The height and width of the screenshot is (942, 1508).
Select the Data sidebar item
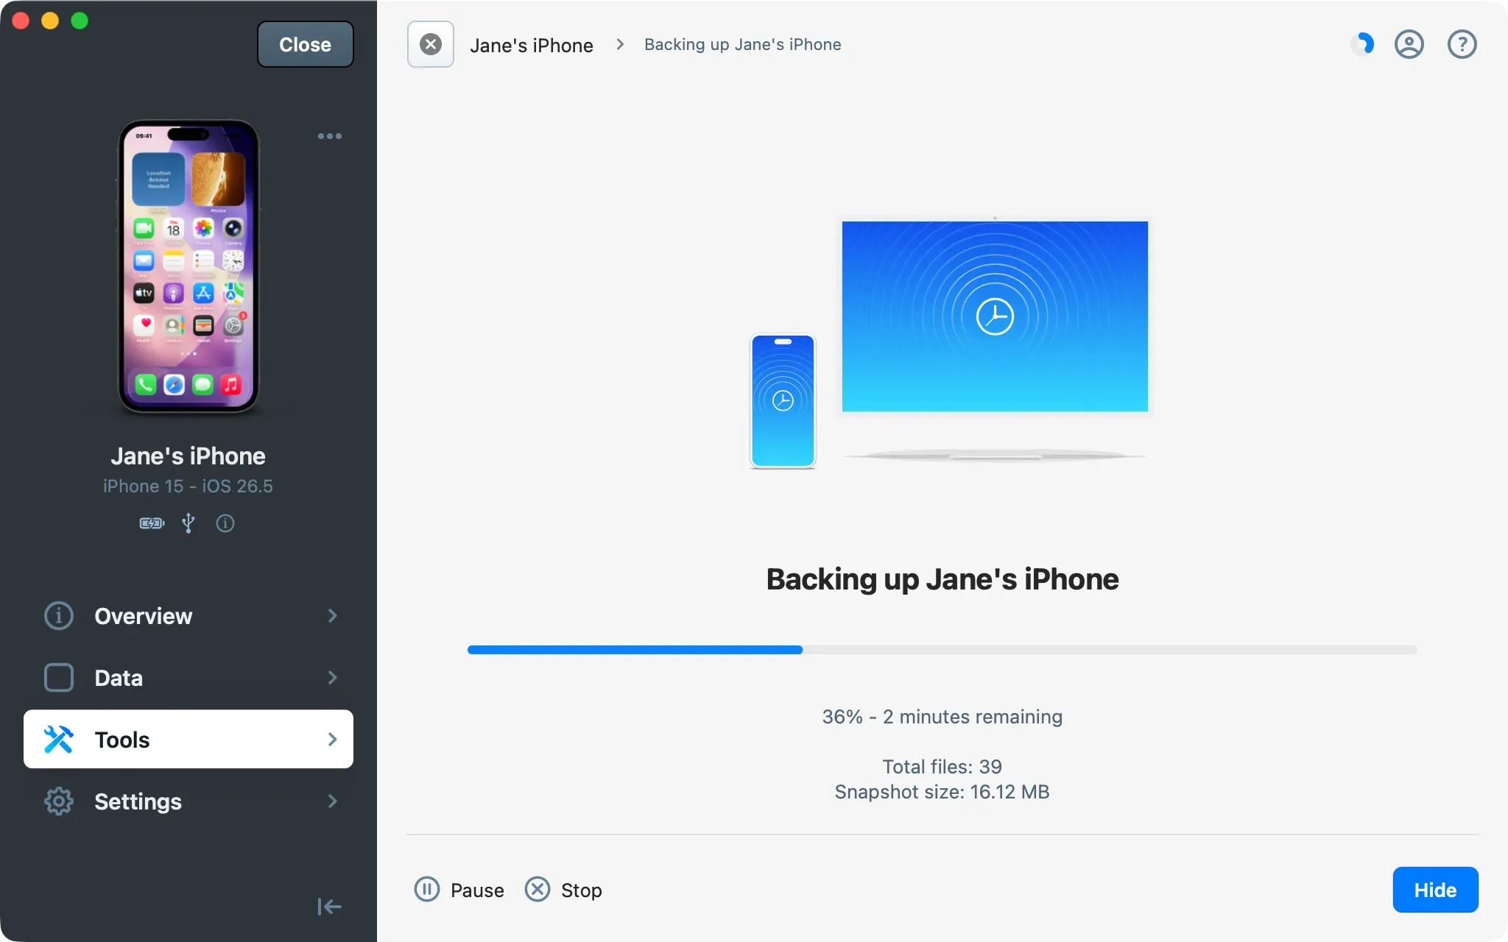point(188,678)
